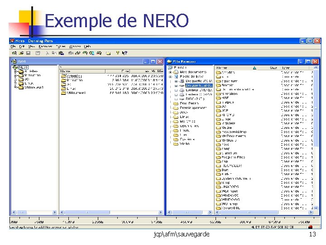Select DISC-2 (F:) drive in tree
Image resolution: width=326 pixels, height=245 pixels.
point(195,99)
